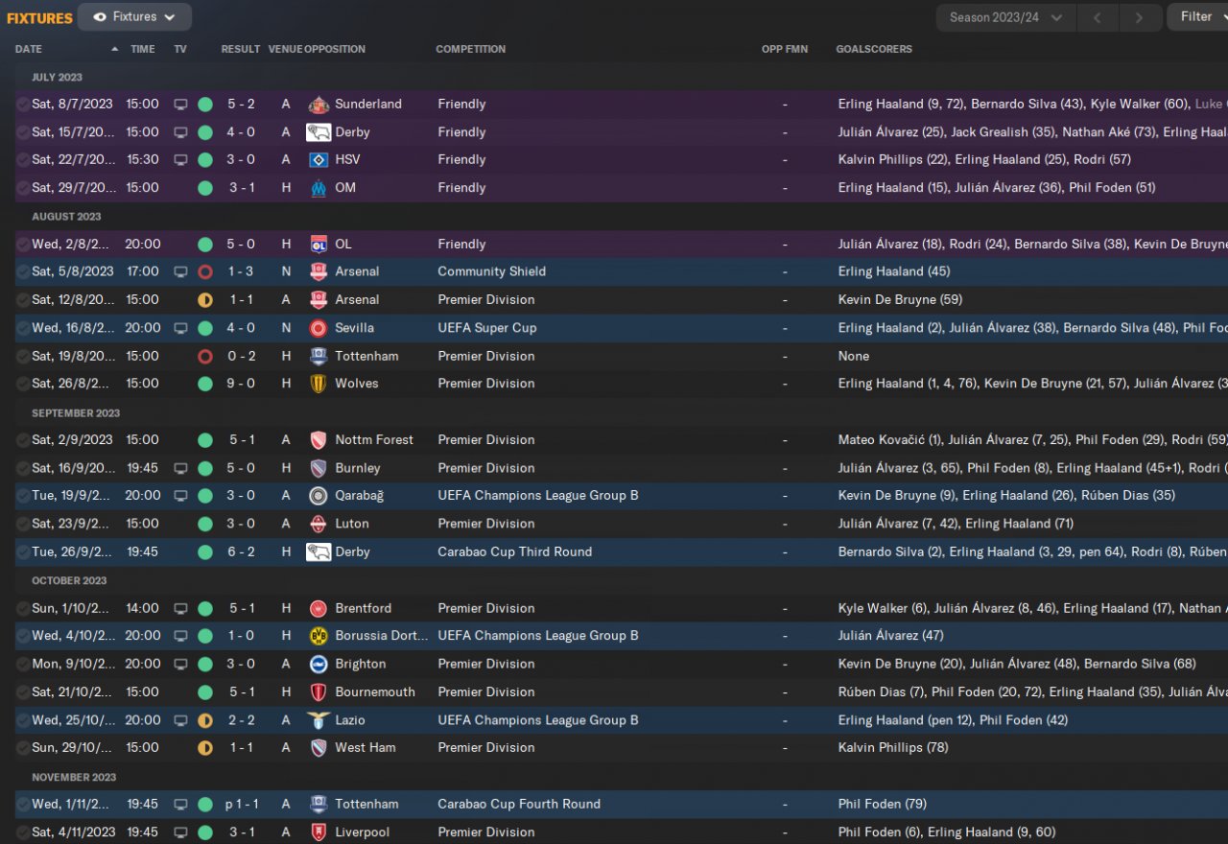Select the 9 - 0 Wolves result
This screenshot has height=844, width=1228.
point(241,384)
